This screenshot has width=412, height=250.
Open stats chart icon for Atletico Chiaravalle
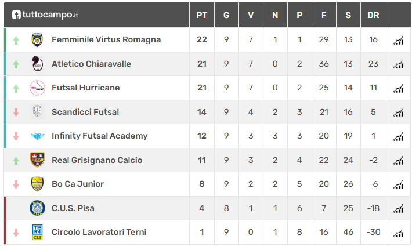pos(398,64)
